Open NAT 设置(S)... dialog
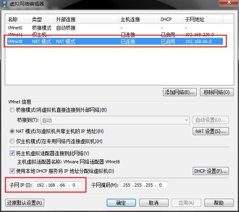Image resolution: width=239 pixels, height=212 pixels. [x=211, y=131]
